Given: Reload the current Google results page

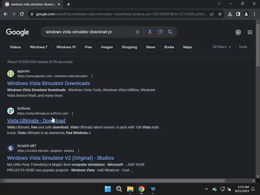Looking at the screenshot, I should pyautogui.click(x=22, y=14).
